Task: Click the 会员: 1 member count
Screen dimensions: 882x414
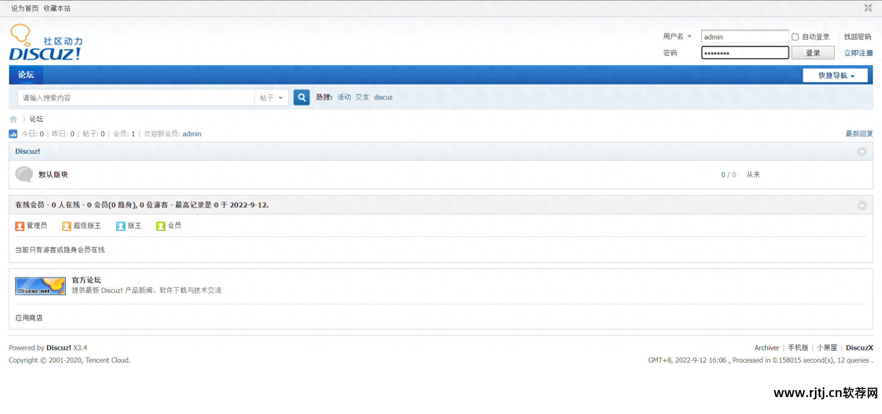Action: tap(124, 134)
